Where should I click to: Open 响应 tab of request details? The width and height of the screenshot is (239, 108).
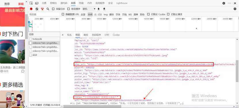[86, 35]
